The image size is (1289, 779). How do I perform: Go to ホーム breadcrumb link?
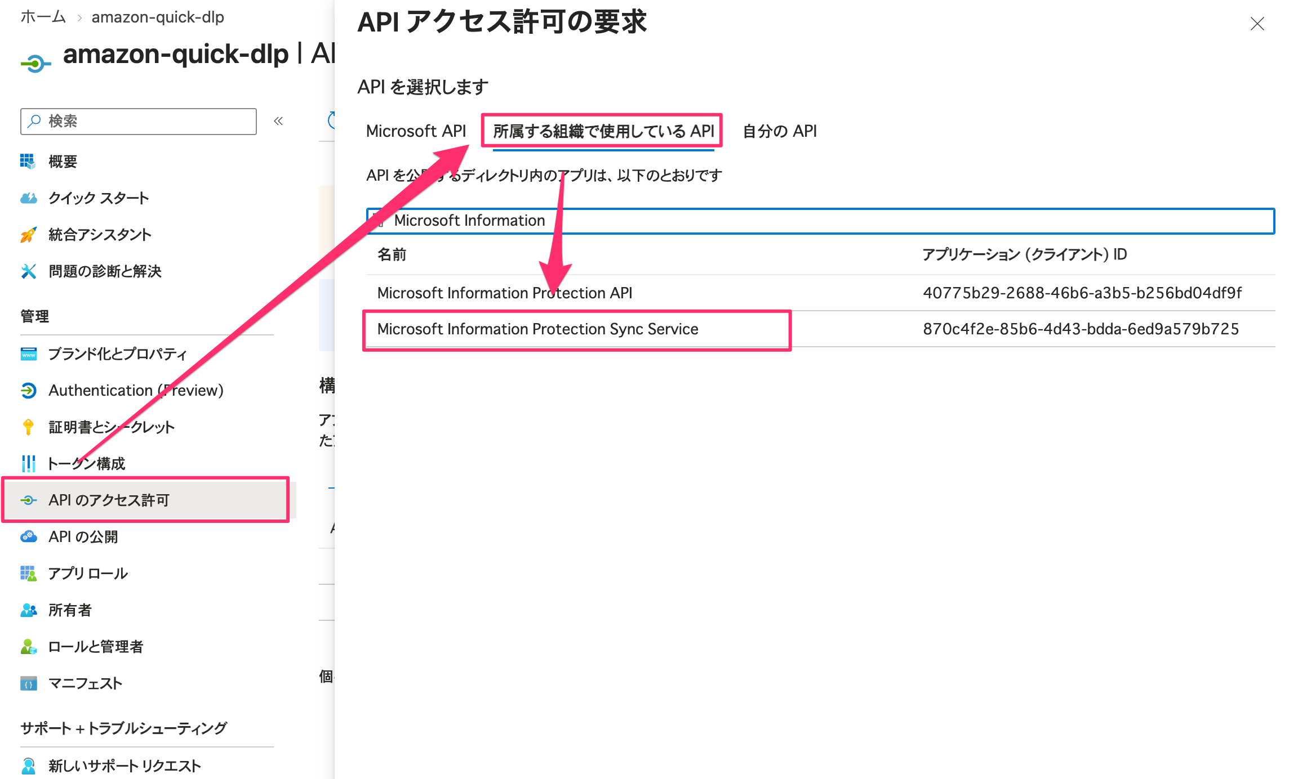(x=43, y=17)
